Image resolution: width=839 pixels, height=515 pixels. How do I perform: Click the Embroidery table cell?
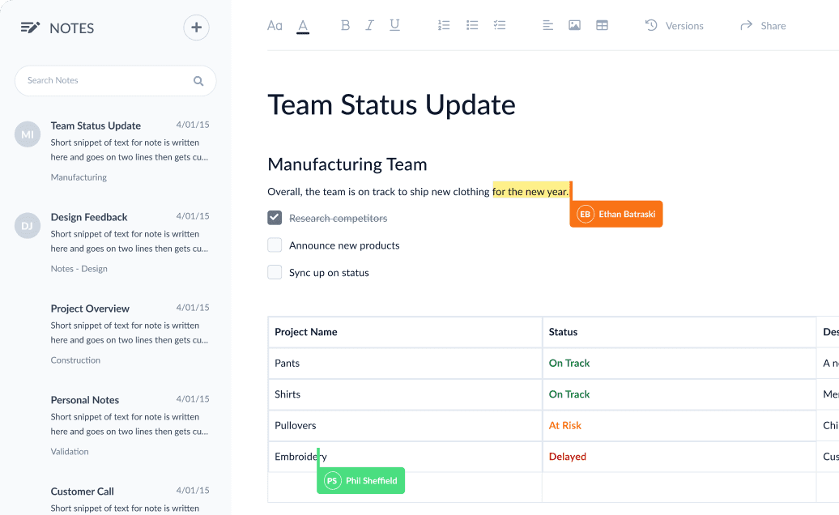[x=405, y=456]
